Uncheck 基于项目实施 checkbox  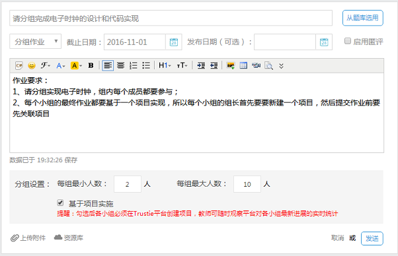point(60,203)
